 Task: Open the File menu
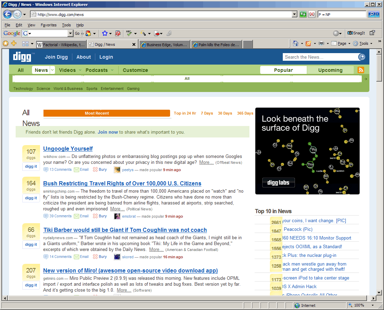[7, 25]
